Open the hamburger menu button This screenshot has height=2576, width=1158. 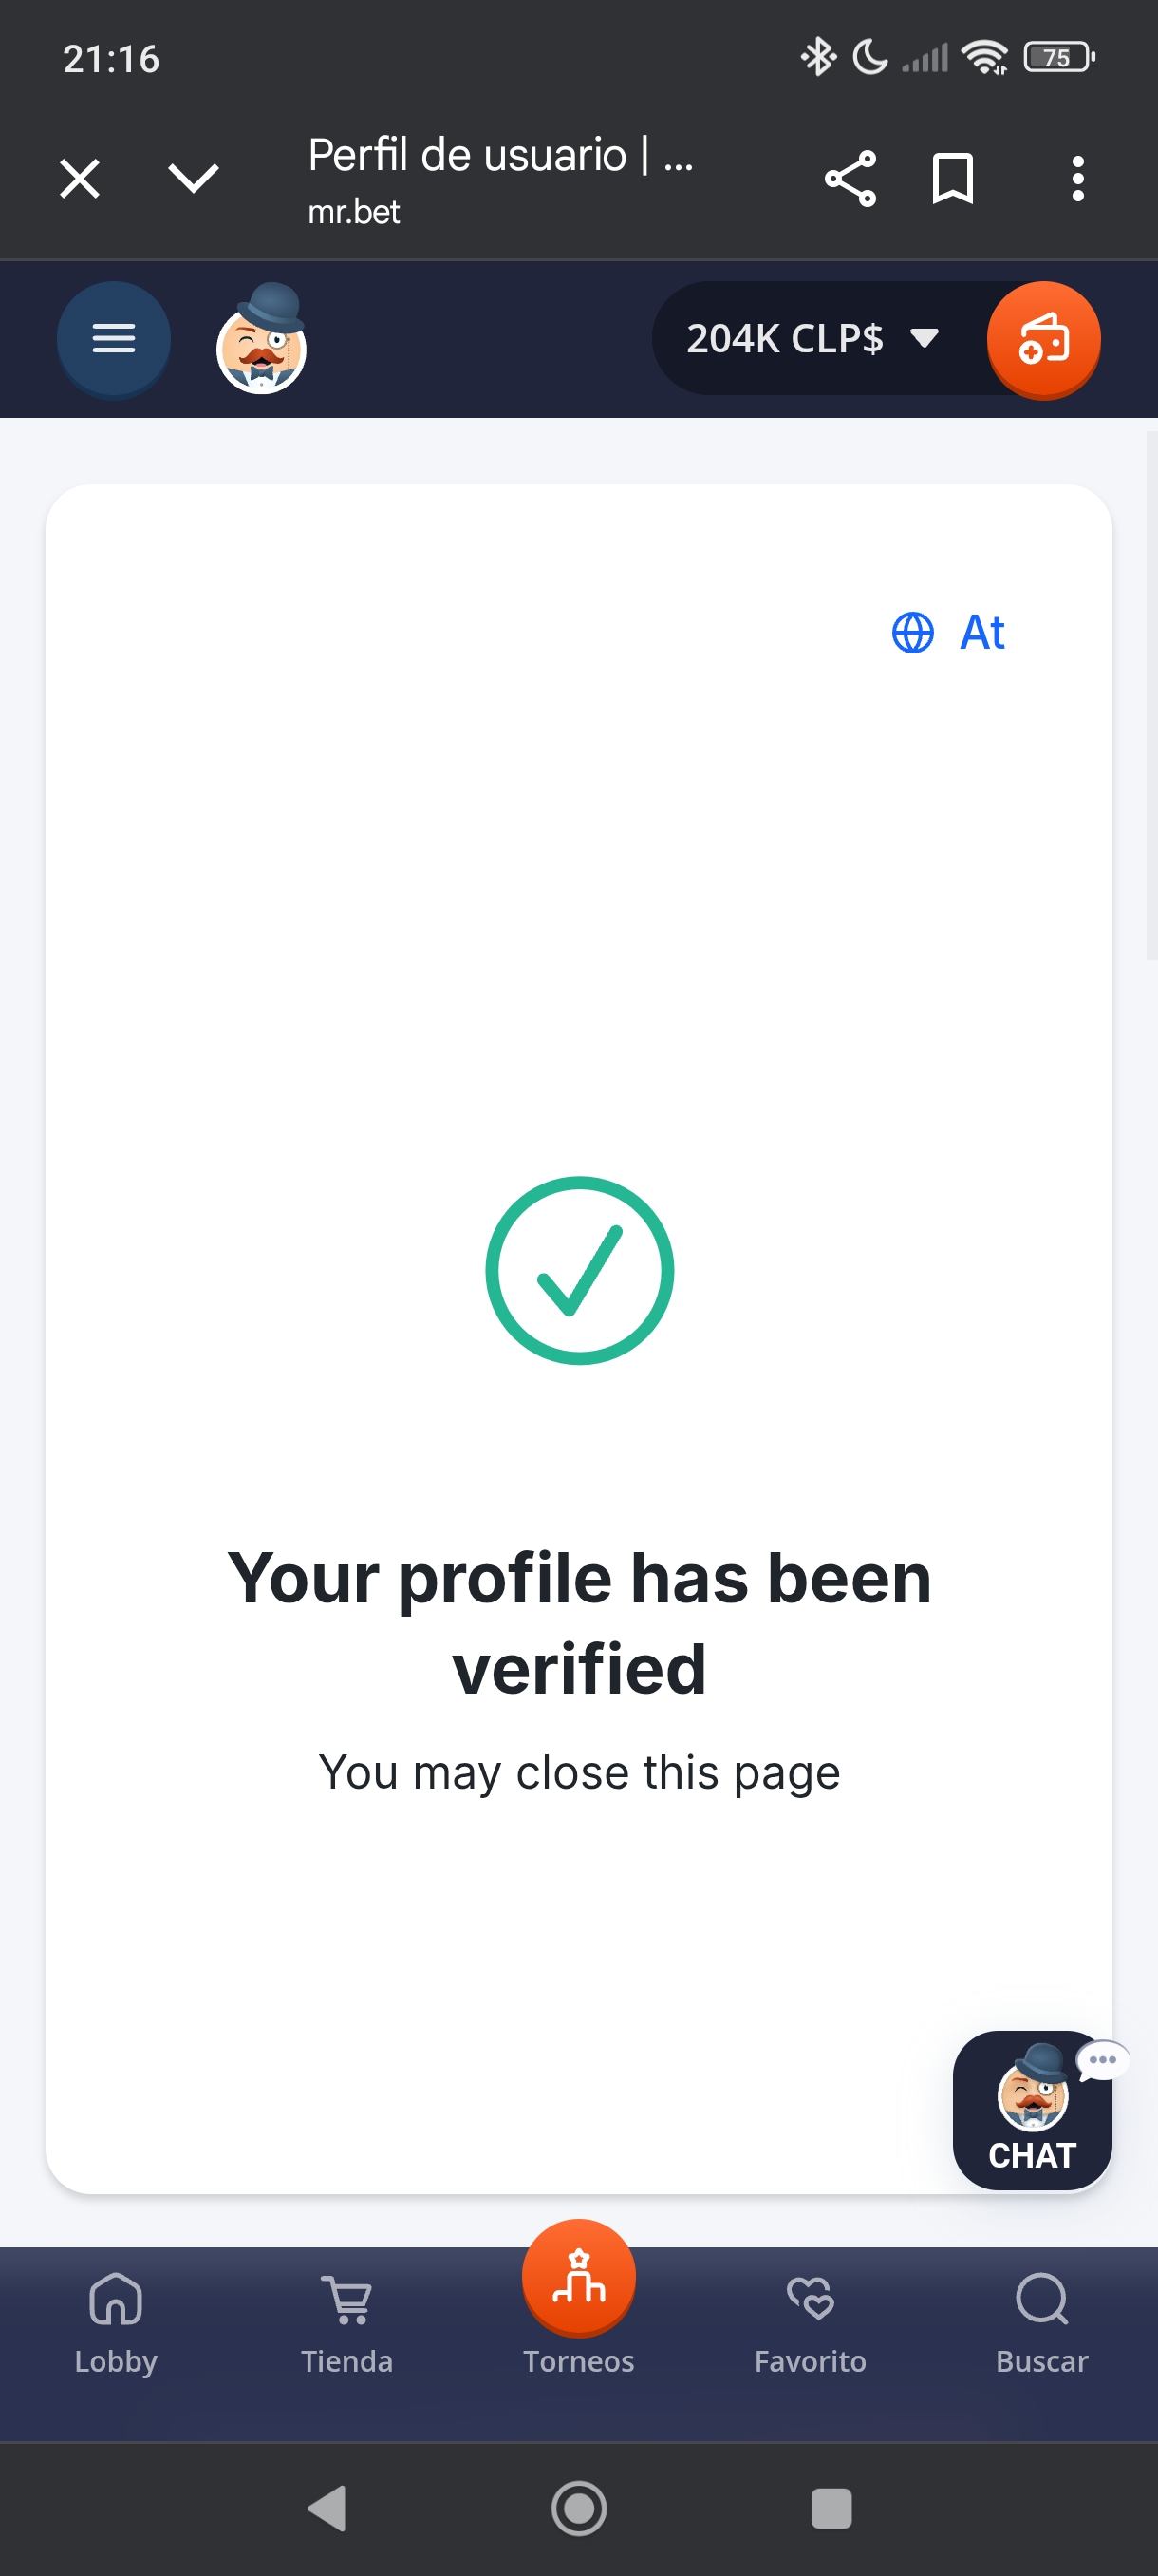click(114, 338)
